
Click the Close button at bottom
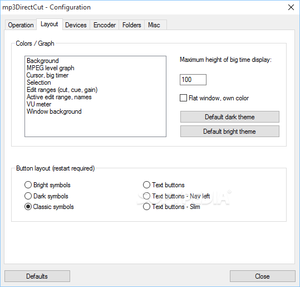pyautogui.click(x=263, y=276)
